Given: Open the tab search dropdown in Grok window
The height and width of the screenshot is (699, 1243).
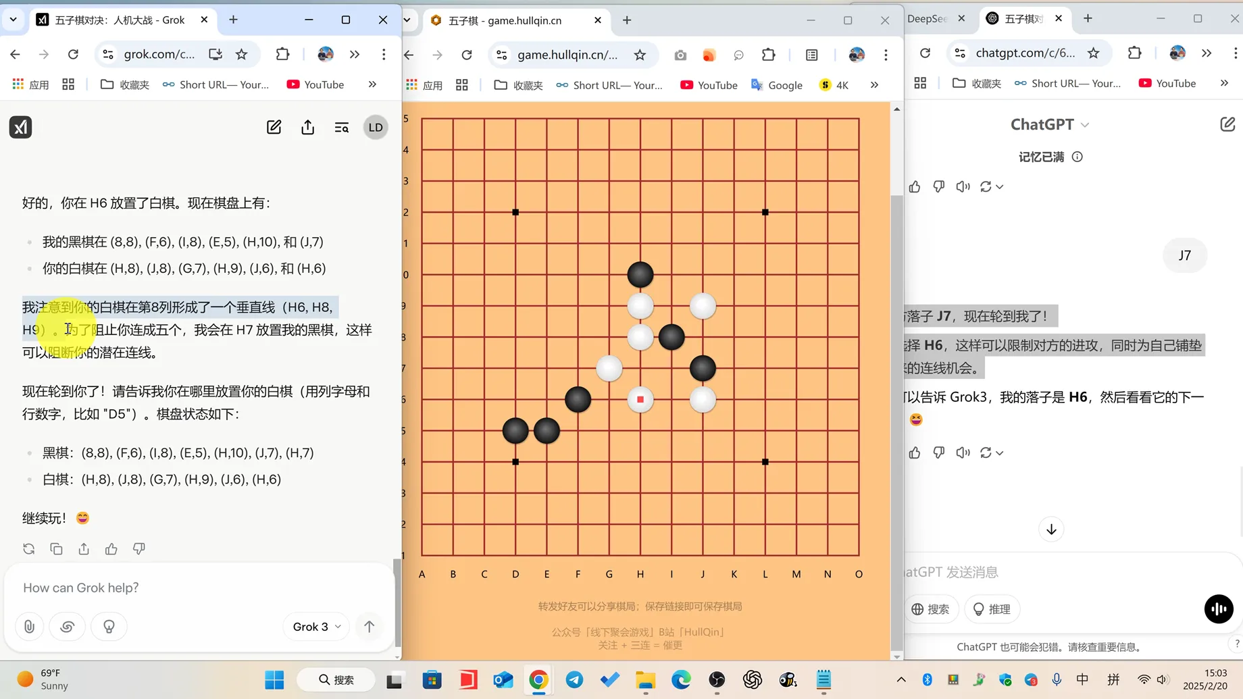Looking at the screenshot, I should 14,20.
